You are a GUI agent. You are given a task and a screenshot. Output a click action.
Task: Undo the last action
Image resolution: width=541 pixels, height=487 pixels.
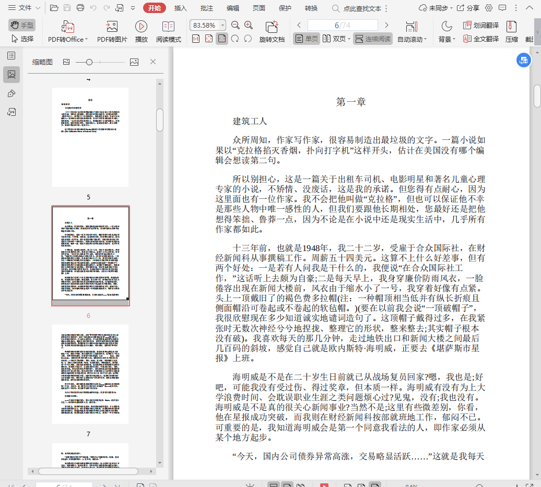[x=93, y=8]
